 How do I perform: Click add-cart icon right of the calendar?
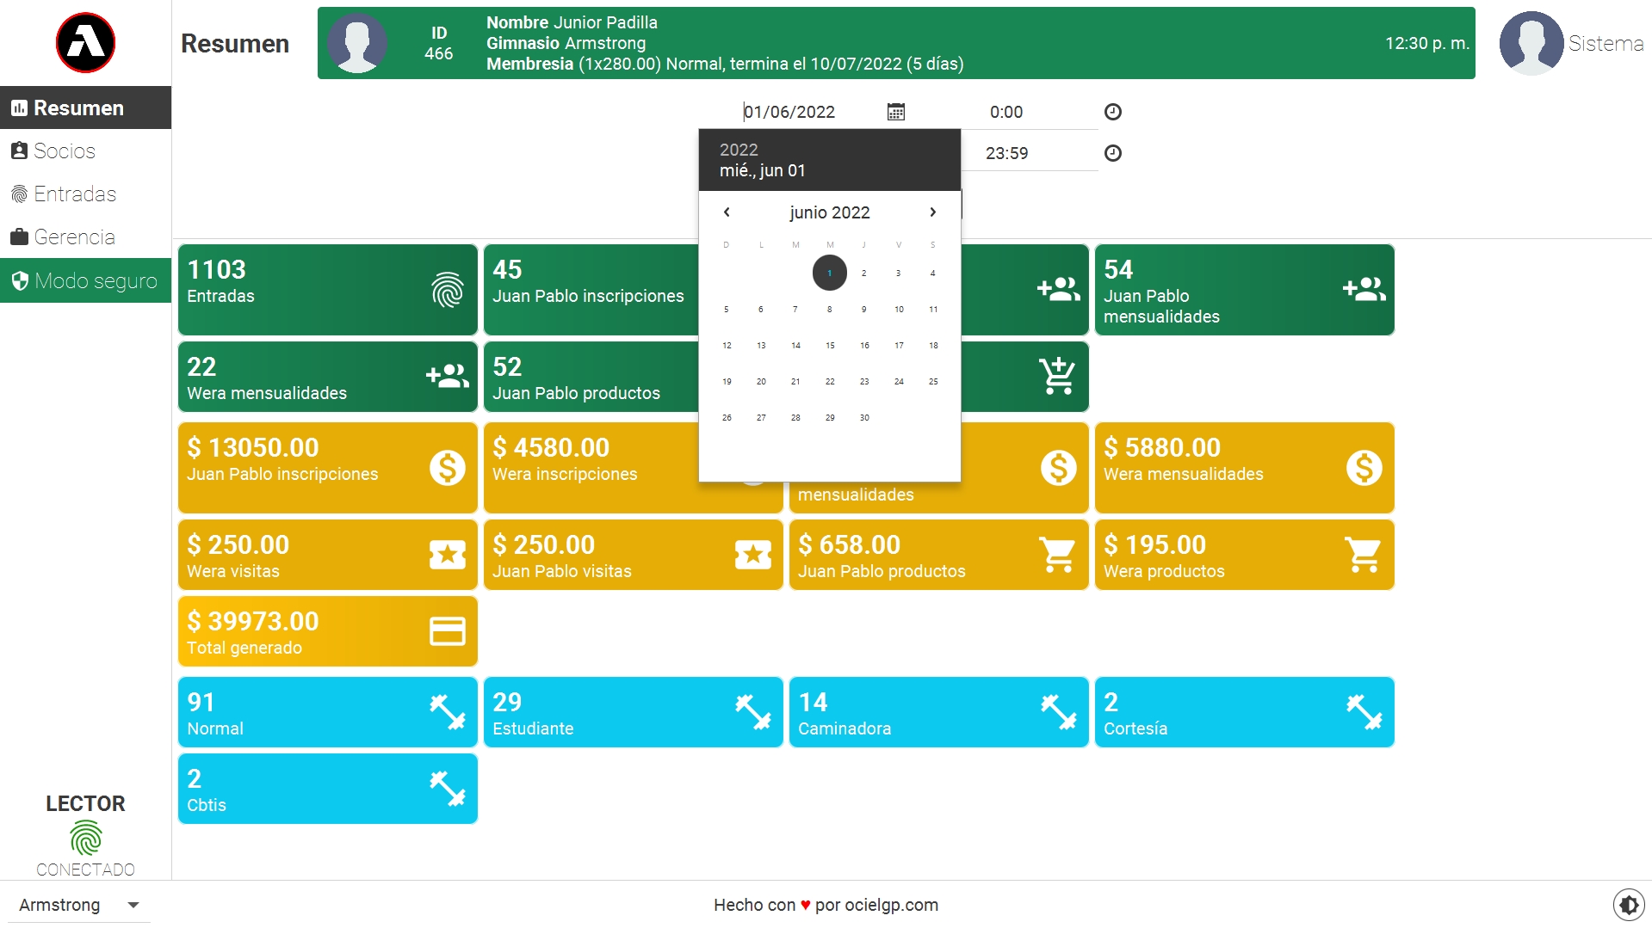click(1058, 376)
